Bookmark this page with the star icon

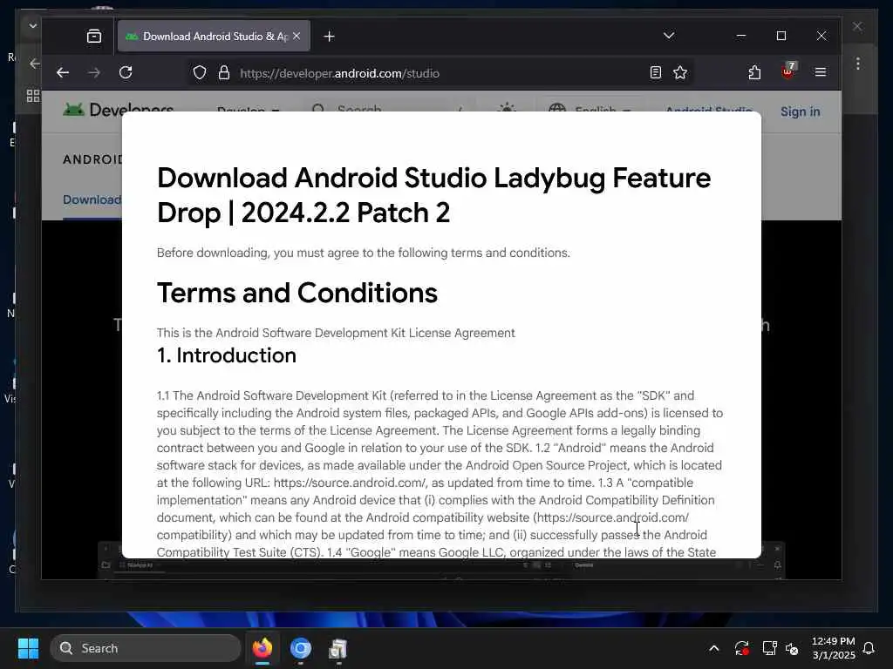(x=680, y=72)
